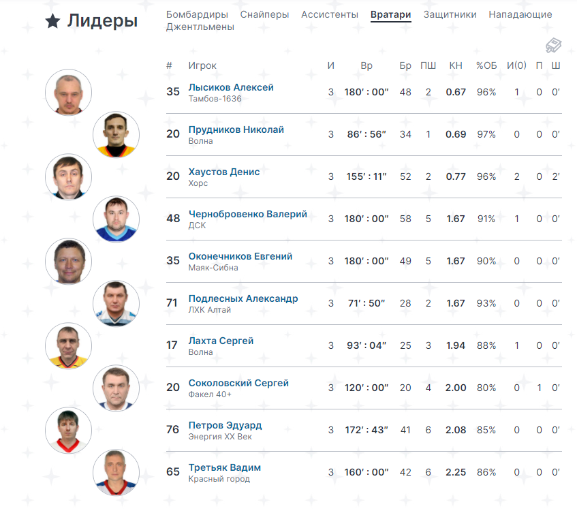The width and height of the screenshot is (577, 513).
Task: Click the star icon beside Лидеры
Action: tap(52, 21)
